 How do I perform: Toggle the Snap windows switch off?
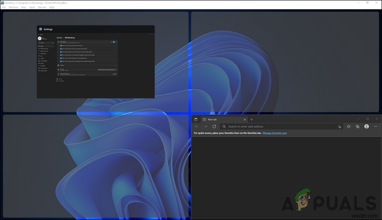click(114, 42)
